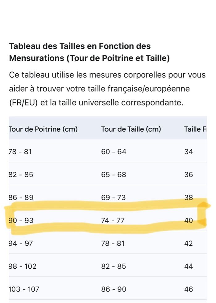Click the "86 - 89" chest measurement cell
The width and height of the screenshot is (216, 303).
coord(21,197)
